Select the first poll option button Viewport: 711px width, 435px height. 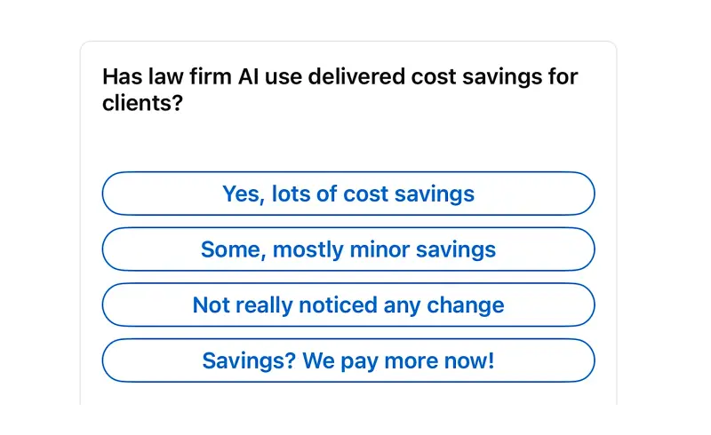click(x=348, y=194)
